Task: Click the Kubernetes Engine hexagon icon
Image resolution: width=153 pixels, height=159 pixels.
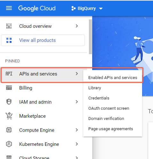Action: click(9, 144)
